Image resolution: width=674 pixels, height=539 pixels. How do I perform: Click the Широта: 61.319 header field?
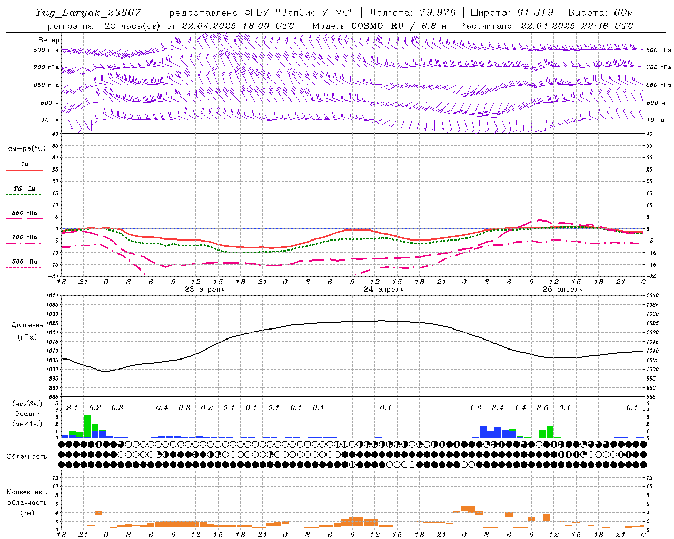pyautogui.click(x=512, y=13)
